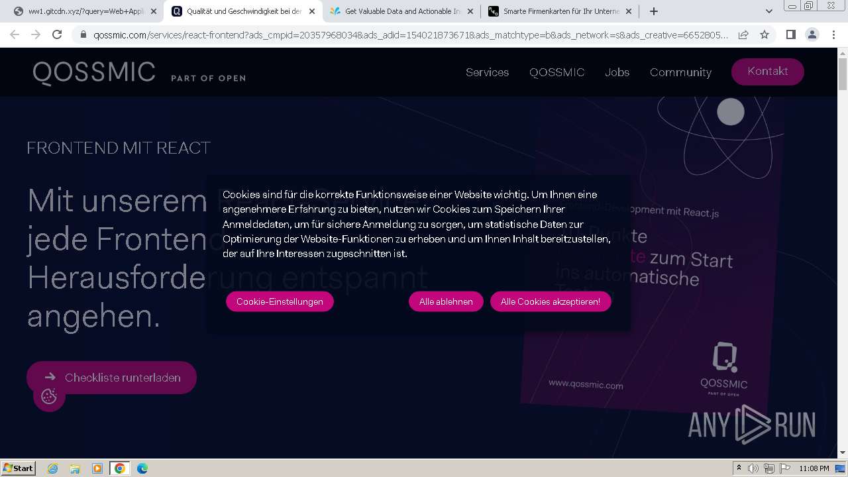Click the network tray icon
Viewport: 848px width, 477px height.
tap(769, 468)
